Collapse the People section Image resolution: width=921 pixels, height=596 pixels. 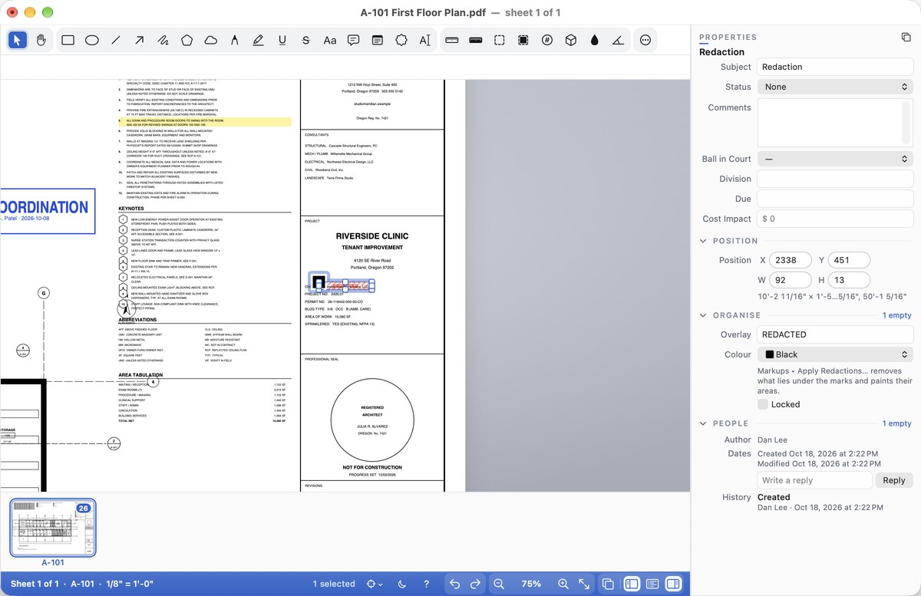click(x=703, y=423)
